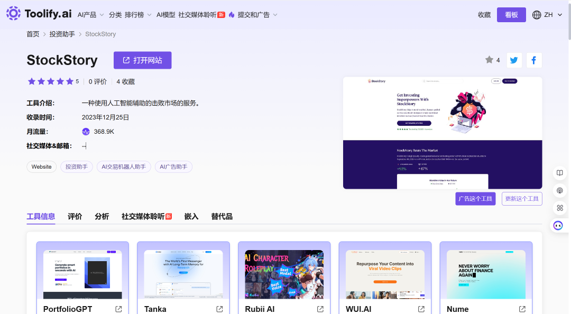Open the Rubii AI card thumbnail
571x314 pixels.
(284, 274)
